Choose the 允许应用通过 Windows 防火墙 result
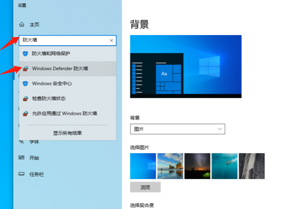 tap(68, 113)
